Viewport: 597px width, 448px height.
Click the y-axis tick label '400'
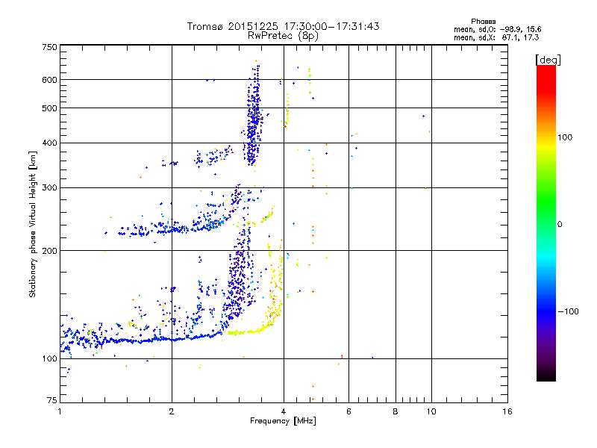click(49, 143)
